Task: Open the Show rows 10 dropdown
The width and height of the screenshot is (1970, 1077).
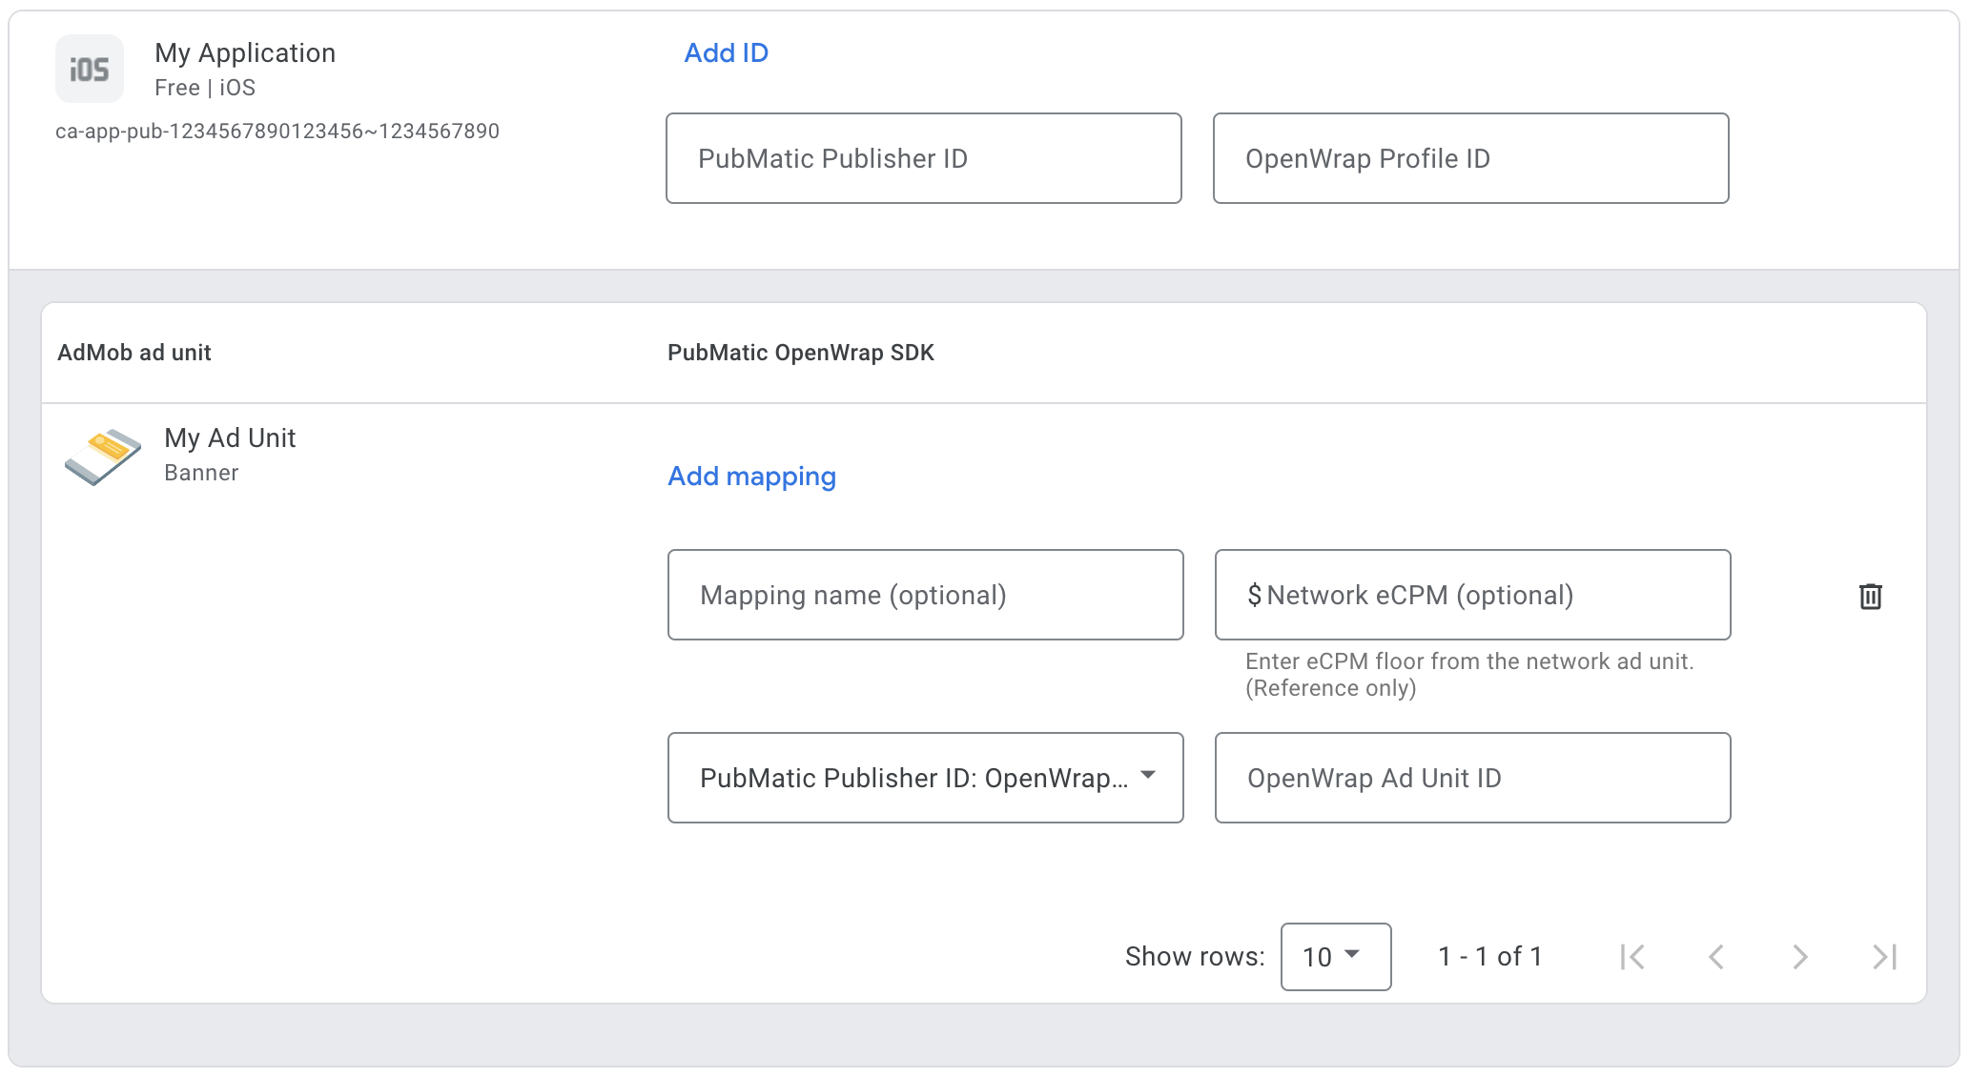Action: click(1335, 957)
